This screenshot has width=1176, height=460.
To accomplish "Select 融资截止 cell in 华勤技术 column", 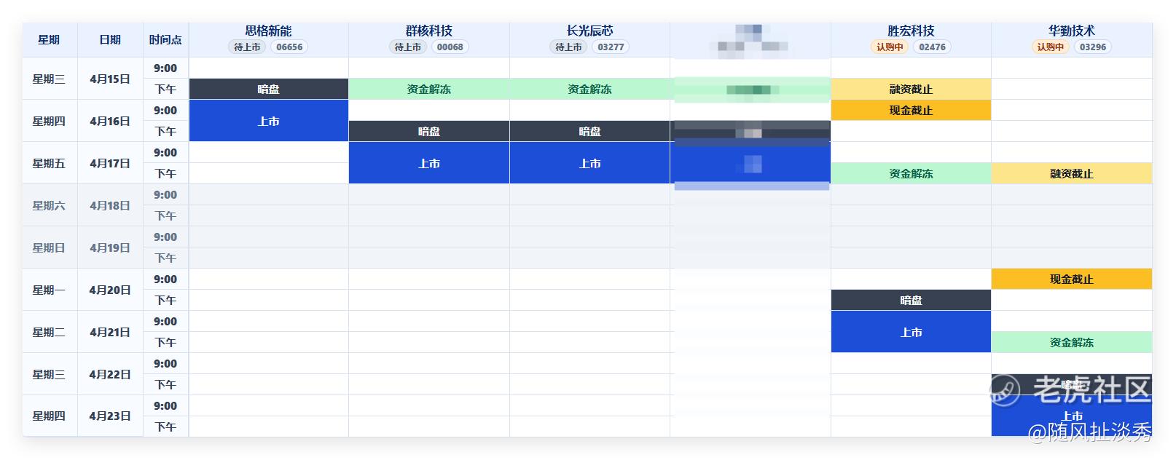I will 1071,173.
